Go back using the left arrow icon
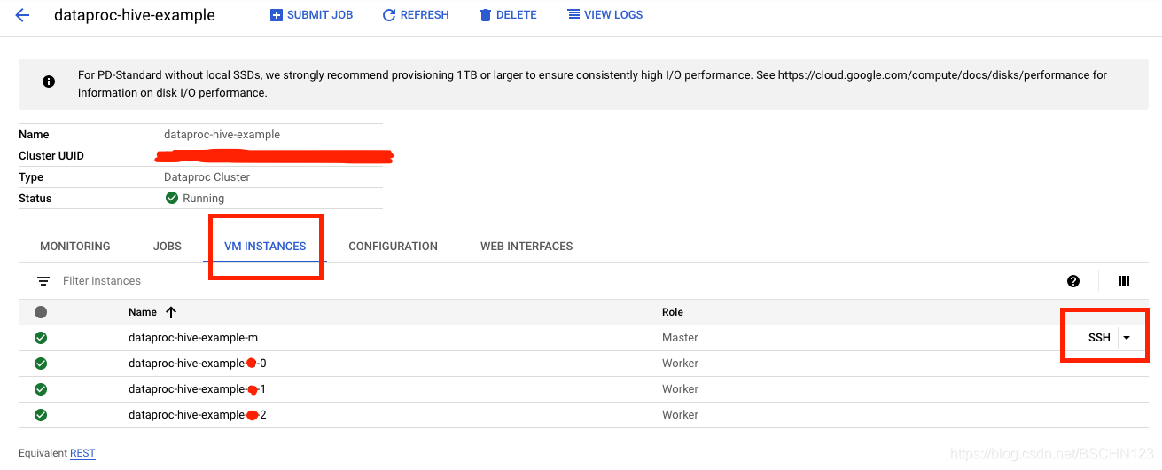 click(23, 15)
